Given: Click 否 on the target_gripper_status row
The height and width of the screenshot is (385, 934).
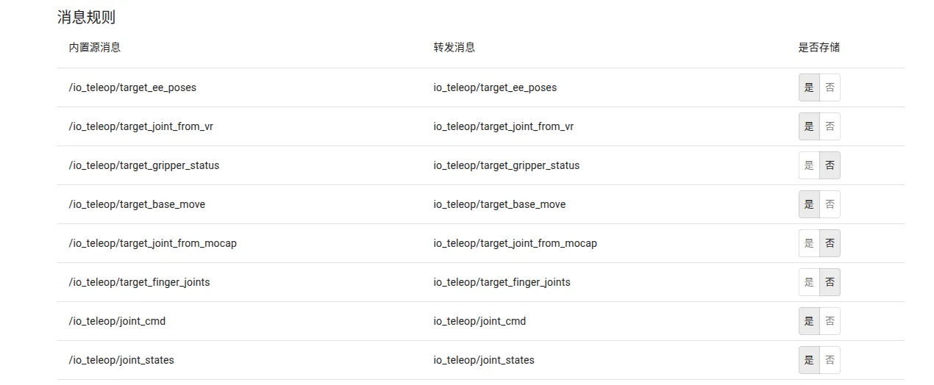Looking at the screenshot, I should 830,165.
